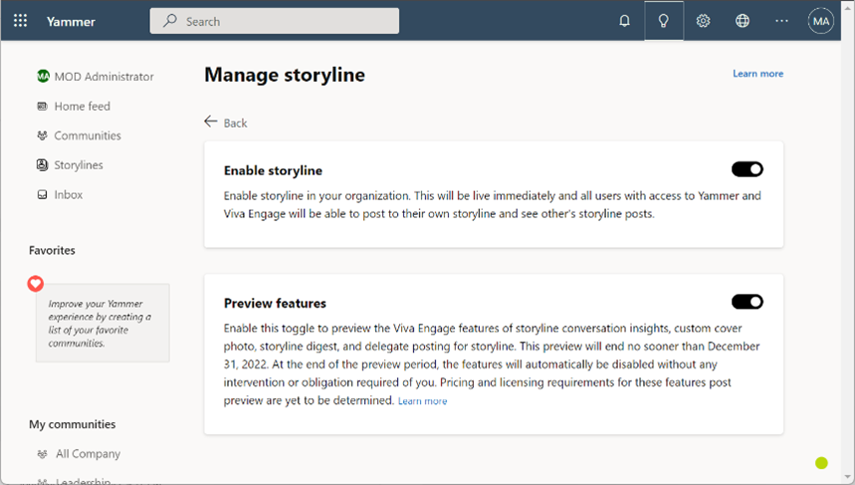Turn off the Preview features toggle
The height and width of the screenshot is (485, 855).
point(748,302)
